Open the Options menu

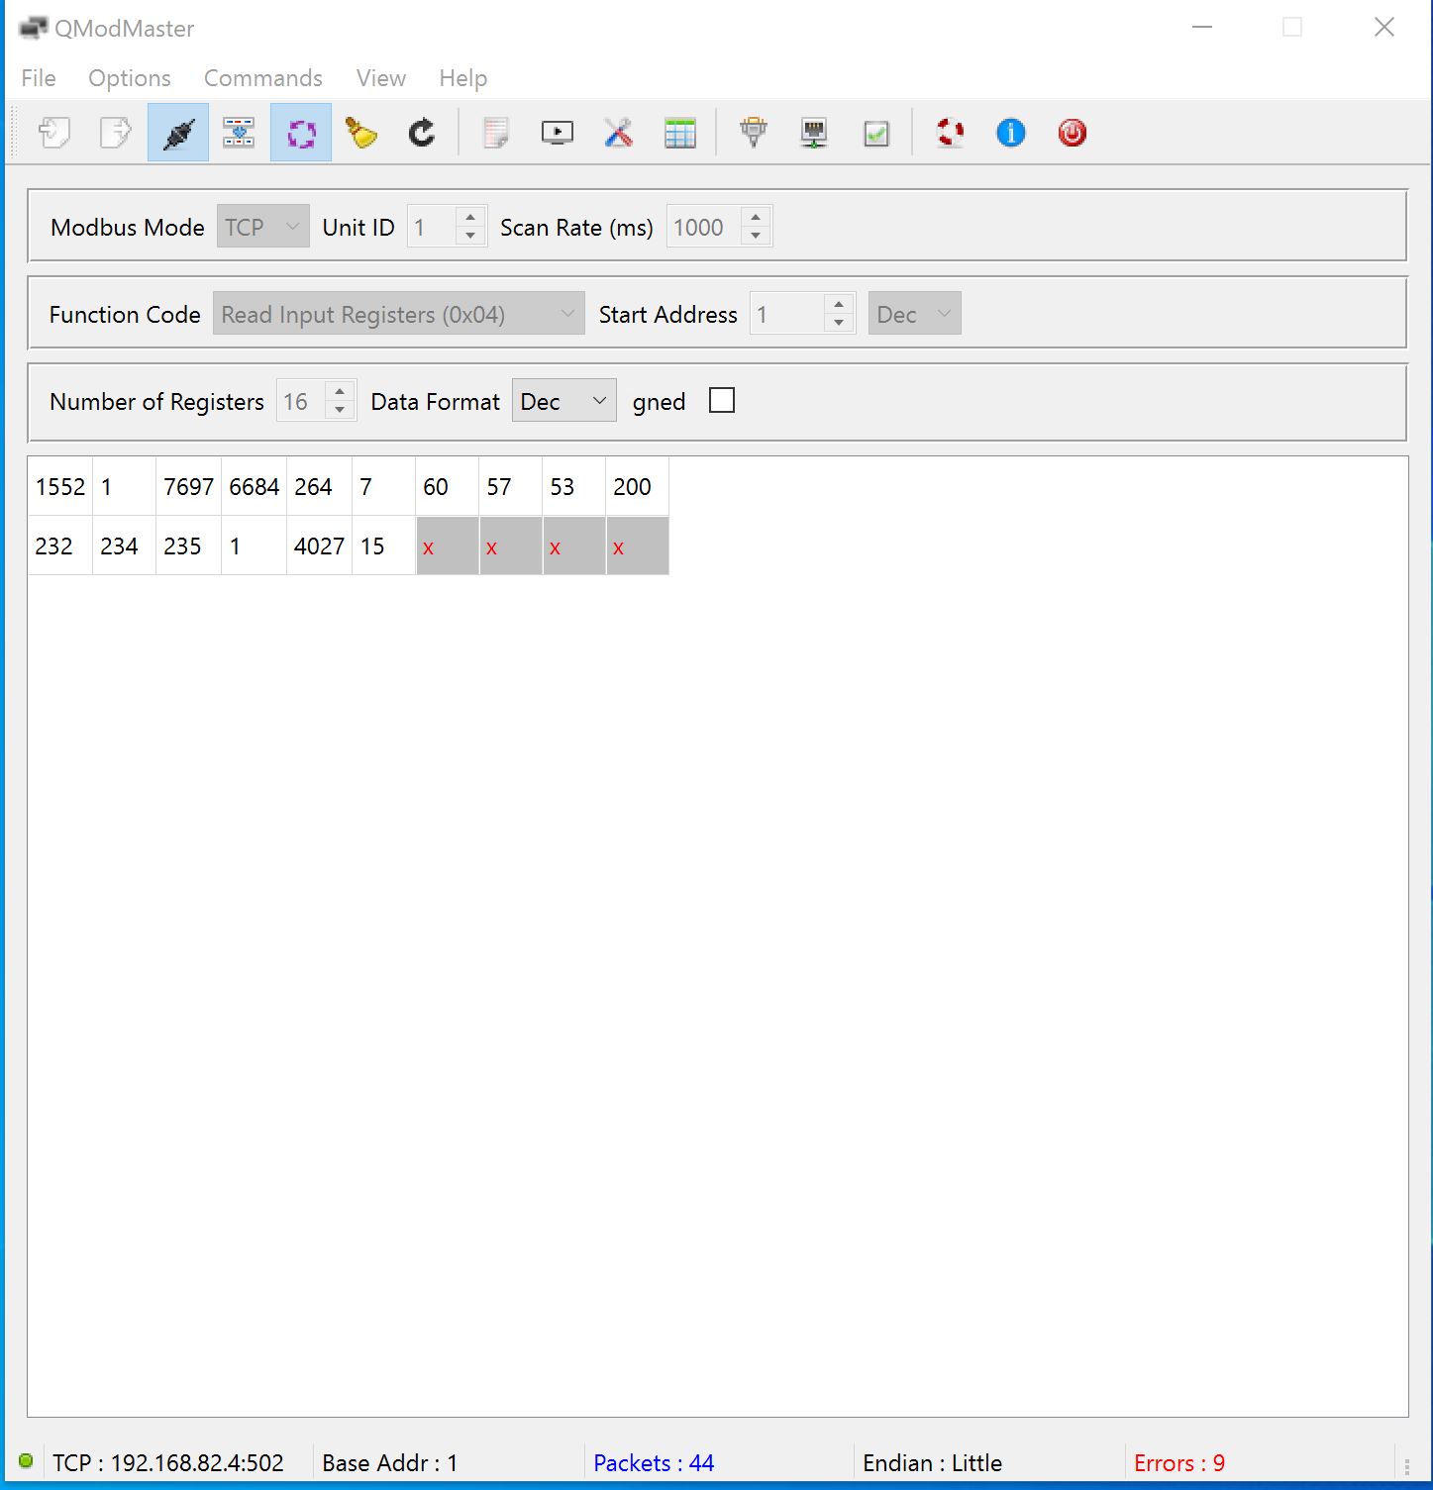click(x=129, y=78)
